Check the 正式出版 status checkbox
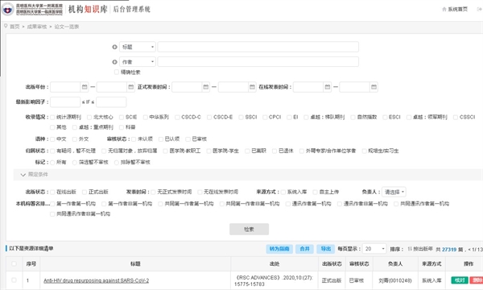483x290 pixels. click(x=85, y=193)
